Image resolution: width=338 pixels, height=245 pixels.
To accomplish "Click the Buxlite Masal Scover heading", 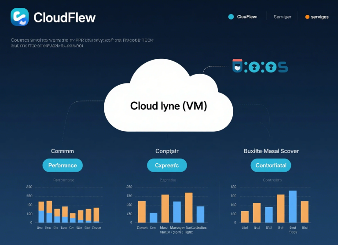I will click(x=271, y=151).
